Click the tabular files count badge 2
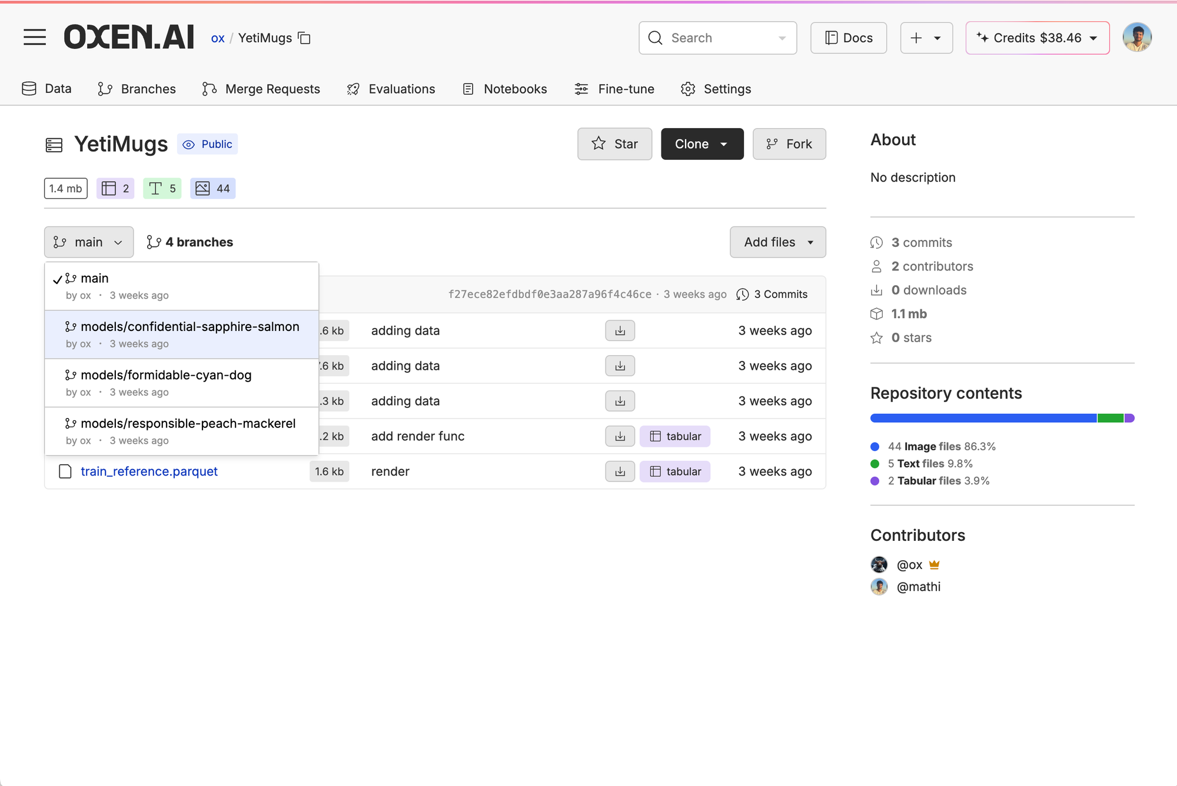The image size is (1177, 786). click(115, 189)
